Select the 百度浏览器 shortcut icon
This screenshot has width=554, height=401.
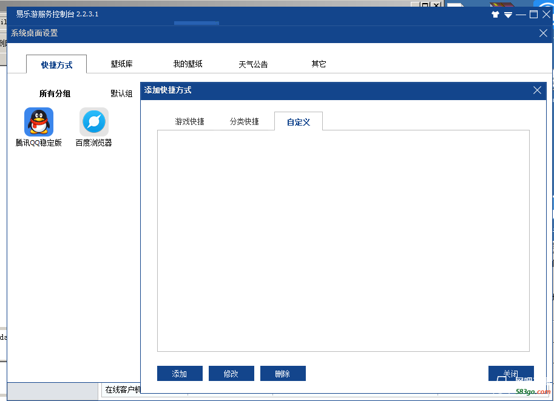coord(94,122)
